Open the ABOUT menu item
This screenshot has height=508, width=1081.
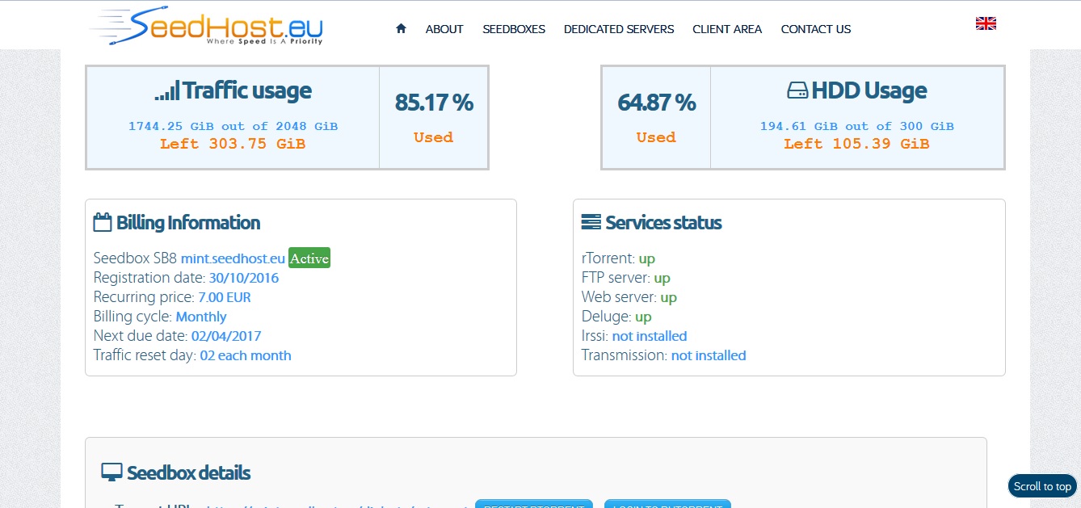[x=444, y=29]
